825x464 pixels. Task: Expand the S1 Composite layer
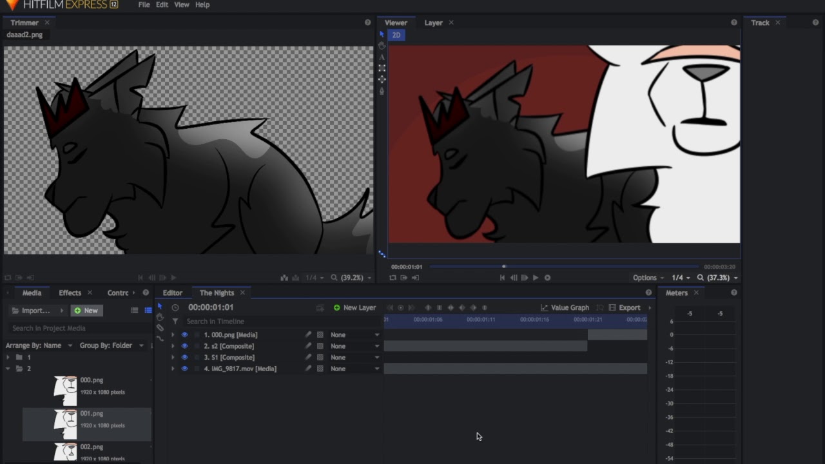click(x=172, y=357)
